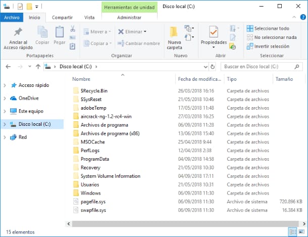Create a Nueva carpeta
Image resolution: width=308 pixels, height=237 pixels.
(x=174, y=38)
